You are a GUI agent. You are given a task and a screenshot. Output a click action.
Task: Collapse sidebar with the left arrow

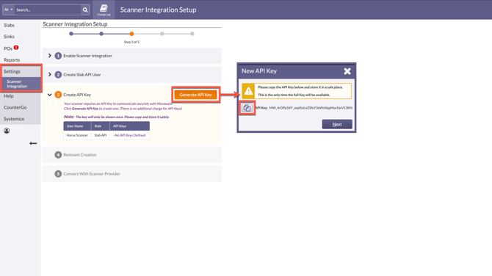(x=33, y=143)
